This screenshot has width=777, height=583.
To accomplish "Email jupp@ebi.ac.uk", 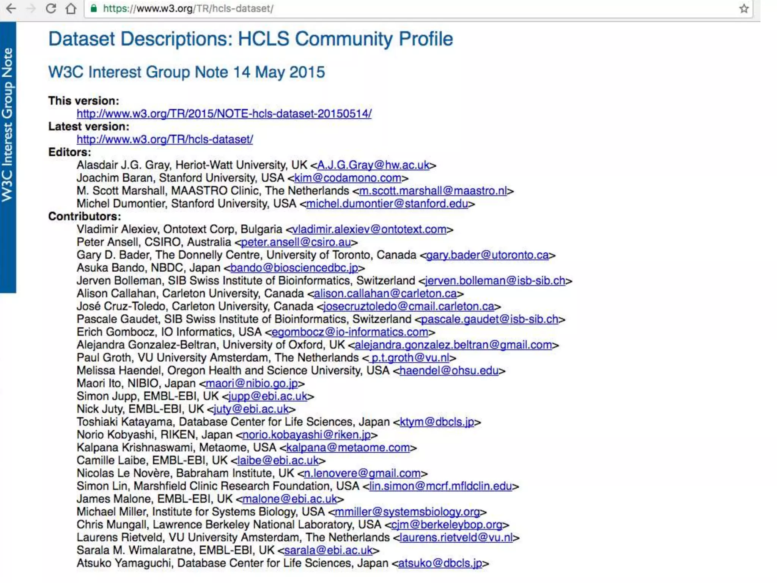I will point(268,397).
